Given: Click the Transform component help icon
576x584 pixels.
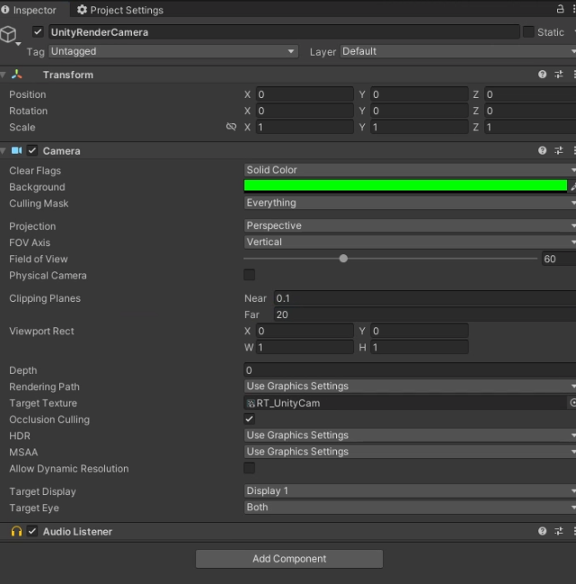Looking at the screenshot, I should [x=542, y=75].
